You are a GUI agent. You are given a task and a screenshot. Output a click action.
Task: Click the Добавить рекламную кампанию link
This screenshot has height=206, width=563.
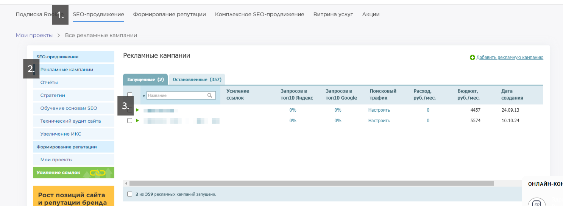[510, 58]
